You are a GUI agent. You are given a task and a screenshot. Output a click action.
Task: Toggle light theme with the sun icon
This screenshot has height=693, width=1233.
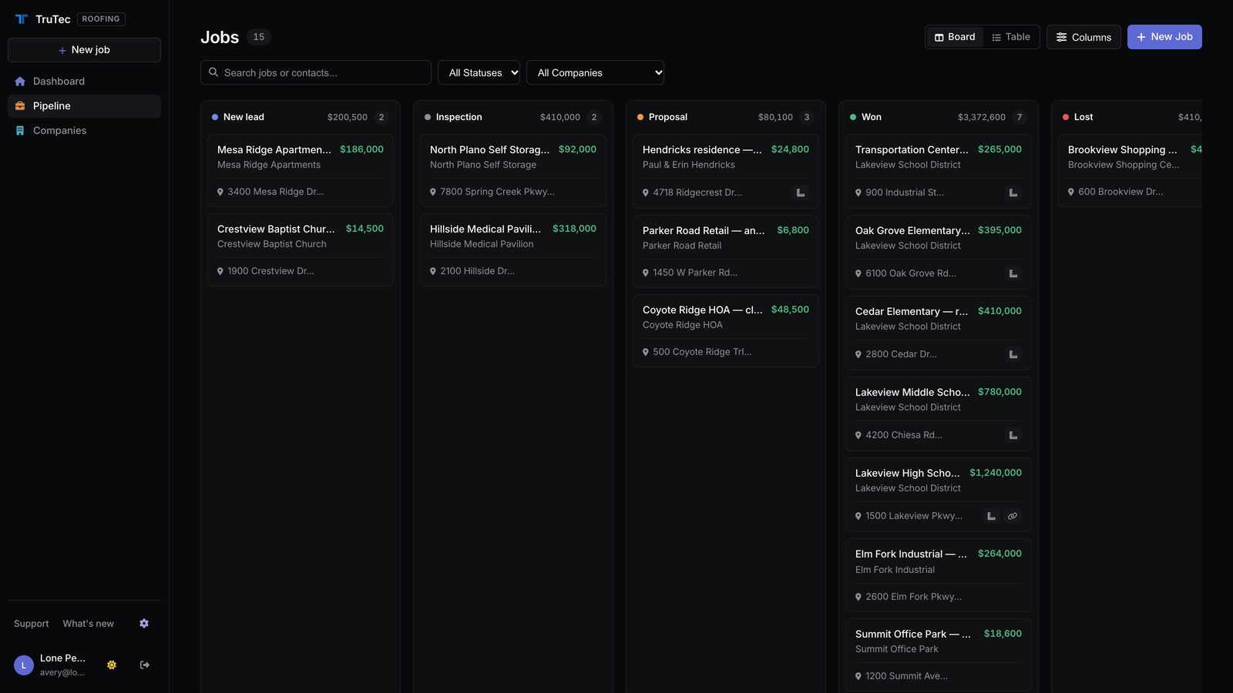coord(112,665)
